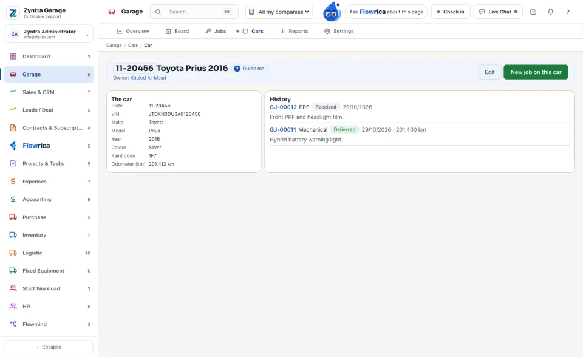Expand the Zyntra Administrator account menu
This screenshot has width=583, height=357.
[49, 34]
